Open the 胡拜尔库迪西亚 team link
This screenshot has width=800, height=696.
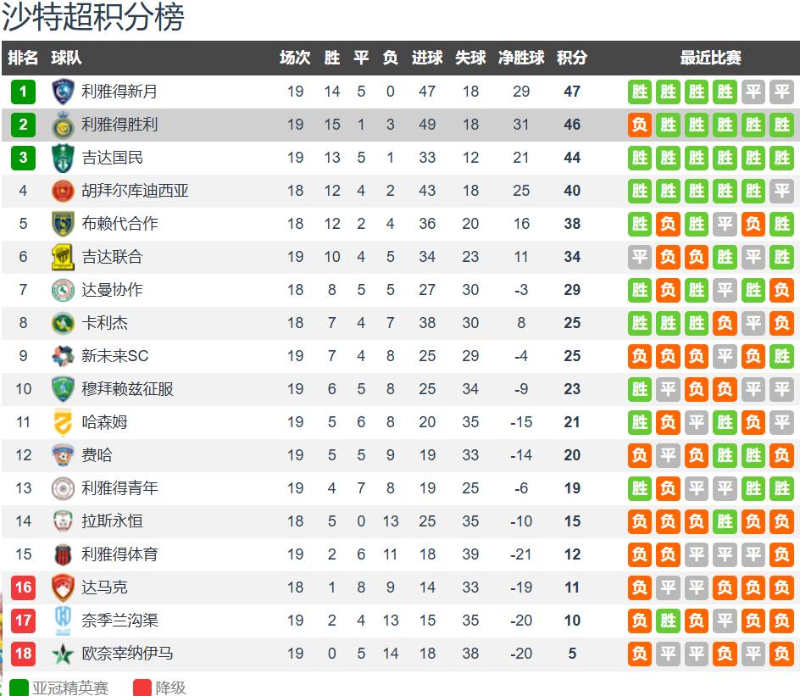coord(135,191)
